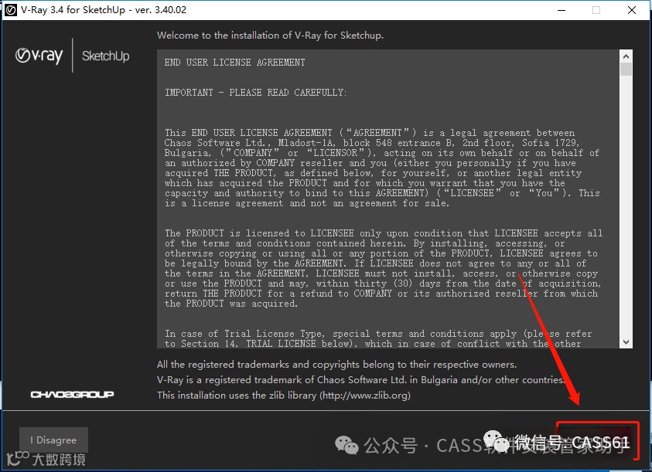Screen dimensions: 652x472
Task: Click the V-Ray app icon in title bar
Action: (11, 10)
